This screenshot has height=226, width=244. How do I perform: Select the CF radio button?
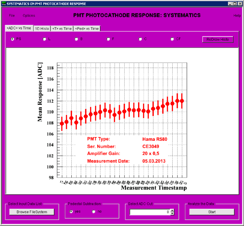172,39
